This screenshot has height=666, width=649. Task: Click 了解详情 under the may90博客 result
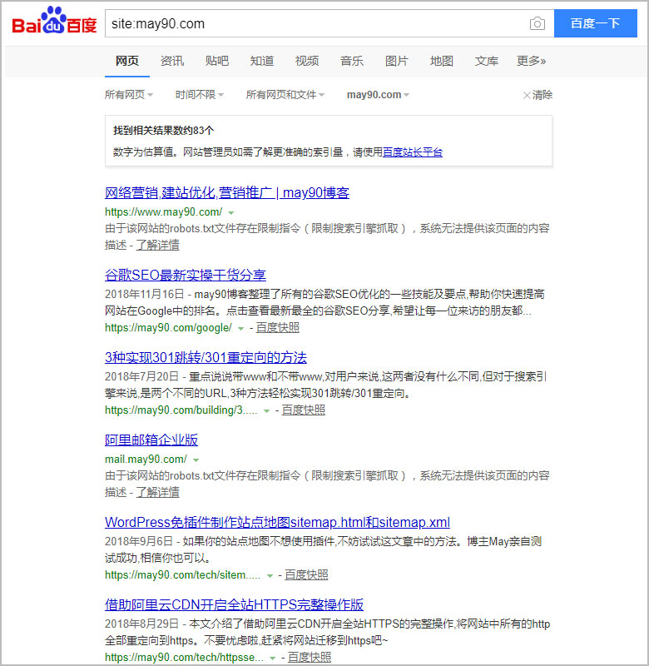point(157,245)
